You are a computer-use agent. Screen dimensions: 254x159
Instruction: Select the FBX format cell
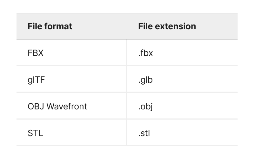pos(36,53)
